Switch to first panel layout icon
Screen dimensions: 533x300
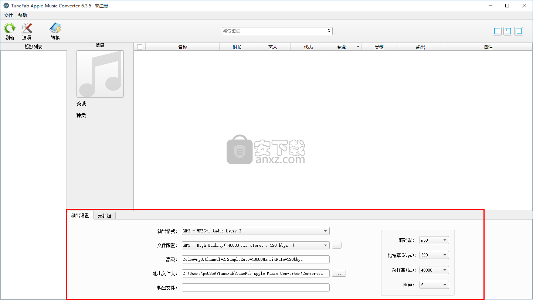(498, 31)
